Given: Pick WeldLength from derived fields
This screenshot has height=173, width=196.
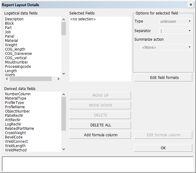Looking at the screenshot, I should click(x=15, y=146).
